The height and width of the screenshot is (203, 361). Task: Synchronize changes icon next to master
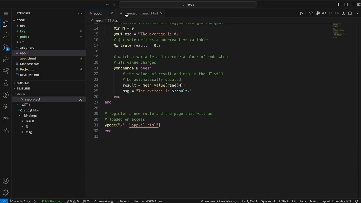(x=28, y=201)
